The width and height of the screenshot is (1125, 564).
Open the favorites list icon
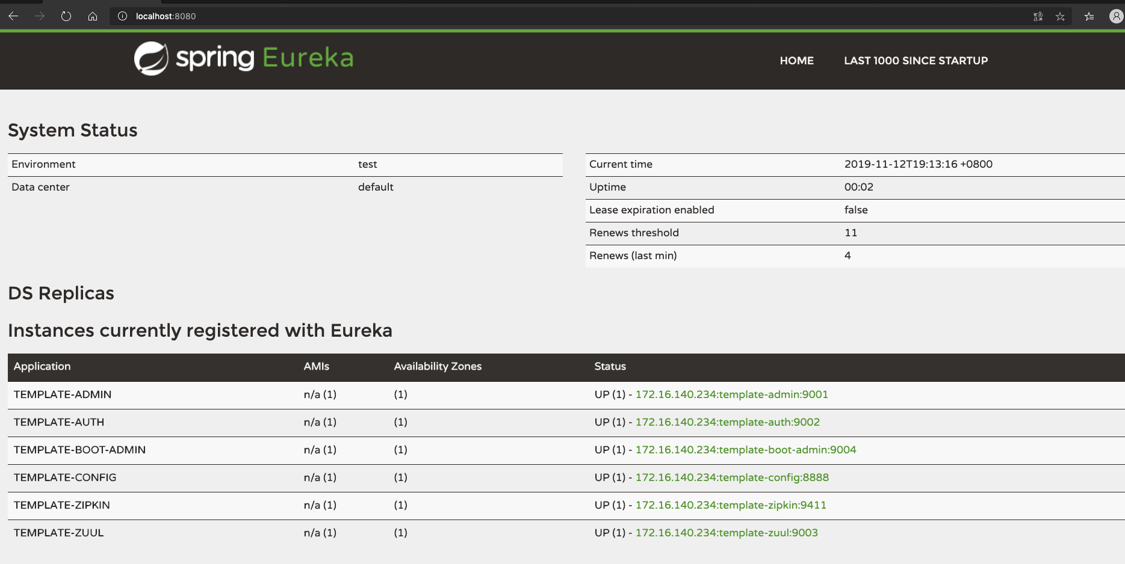point(1089,16)
